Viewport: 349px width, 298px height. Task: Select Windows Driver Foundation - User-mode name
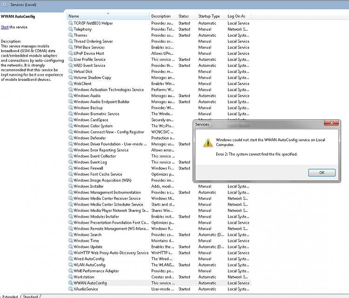coord(110,144)
